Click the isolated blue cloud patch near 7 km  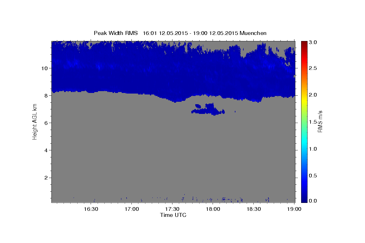coord(208,109)
